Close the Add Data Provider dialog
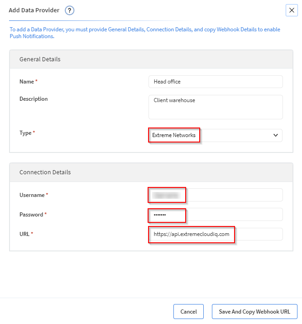The width and height of the screenshot is (302, 324). pyautogui.click(x=292, y=10)
